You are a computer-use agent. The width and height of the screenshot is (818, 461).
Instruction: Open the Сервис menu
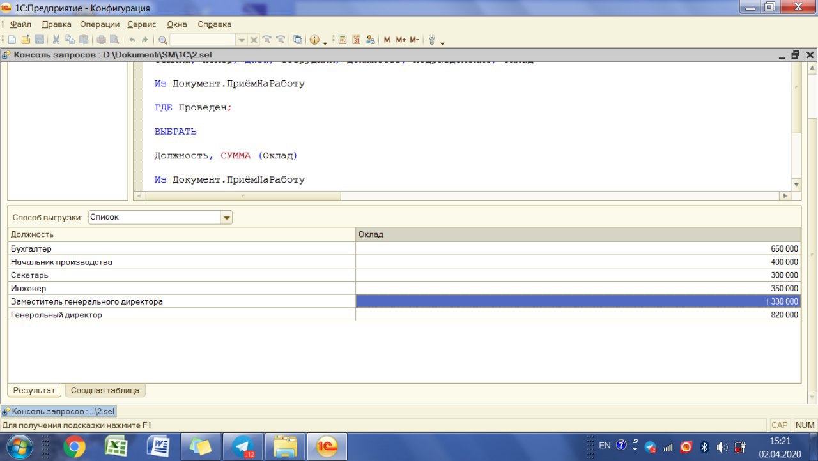(142, 24)
